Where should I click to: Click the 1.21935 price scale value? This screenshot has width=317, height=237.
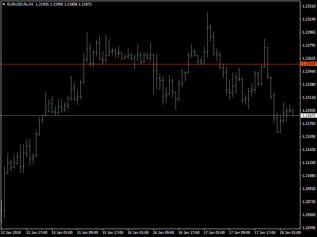click(309, 111)
